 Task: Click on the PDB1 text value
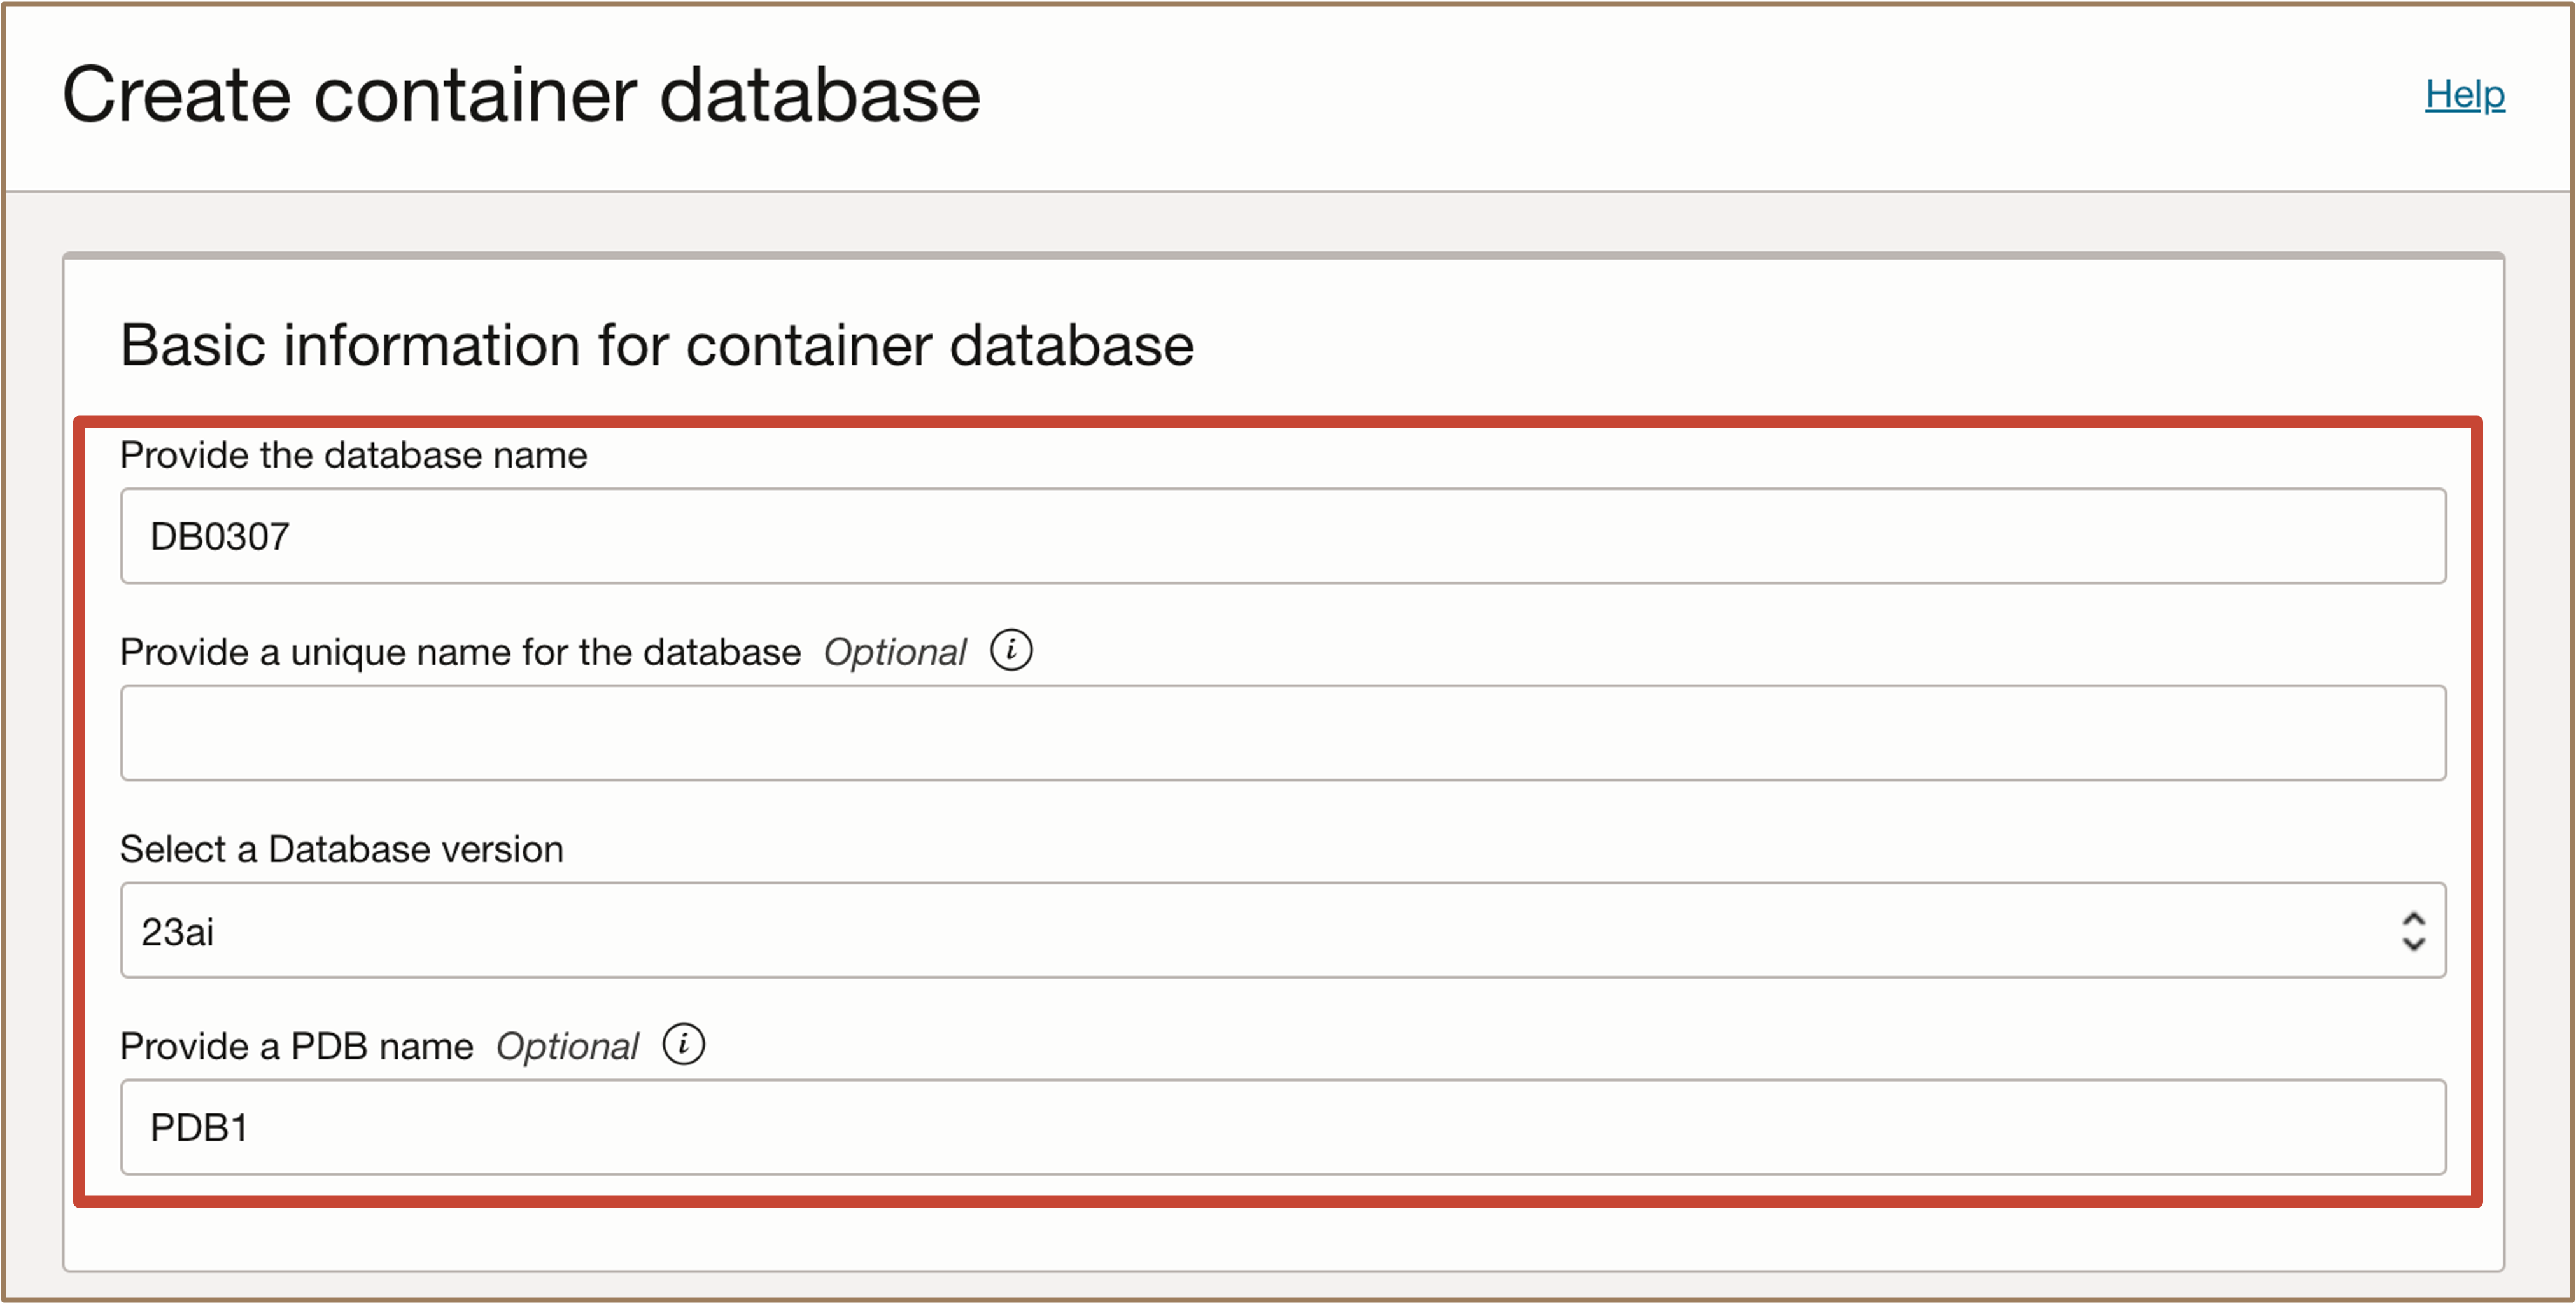pos(199,1128)
